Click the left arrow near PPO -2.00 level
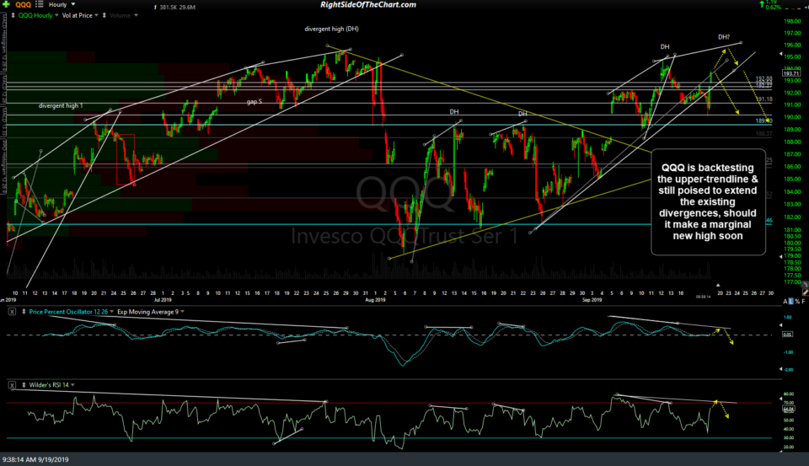Image resolution: width=809 pixels, height=466 pixels. pos(781,369)
